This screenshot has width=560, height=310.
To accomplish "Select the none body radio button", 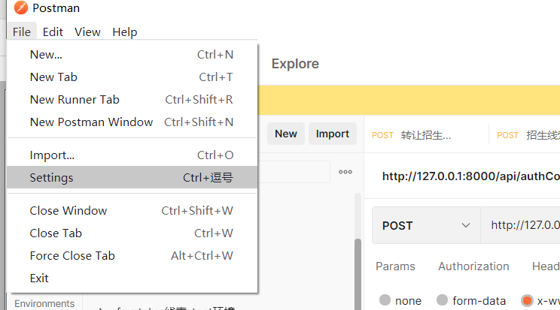I will click(x=385, y=300).
